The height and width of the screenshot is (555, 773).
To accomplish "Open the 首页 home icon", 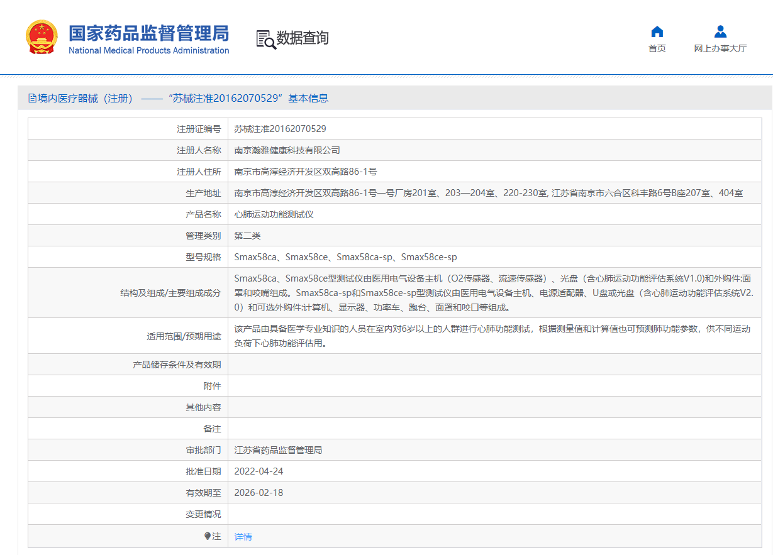I will pos(657,31).
